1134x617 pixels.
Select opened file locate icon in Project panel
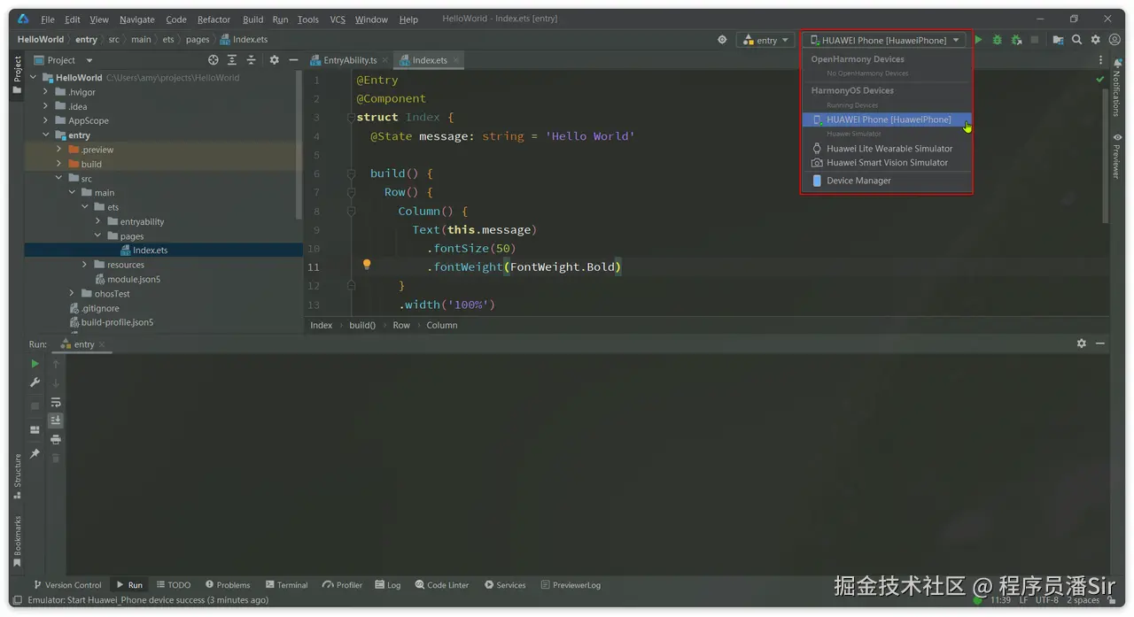coord(213,60)
